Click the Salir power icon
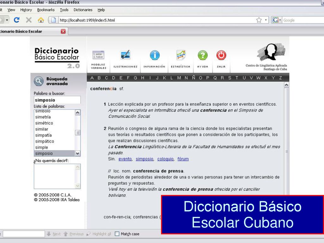Image resolution: width=324 pixels, height=243 pixels. point(221,55)
